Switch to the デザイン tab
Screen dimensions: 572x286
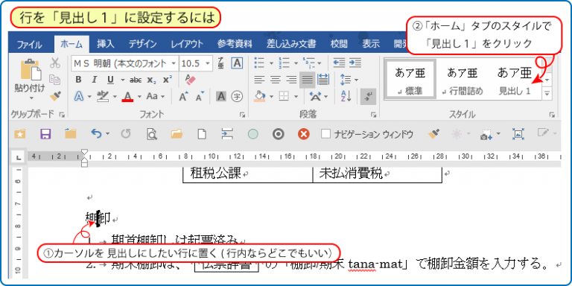pos(143,44)
